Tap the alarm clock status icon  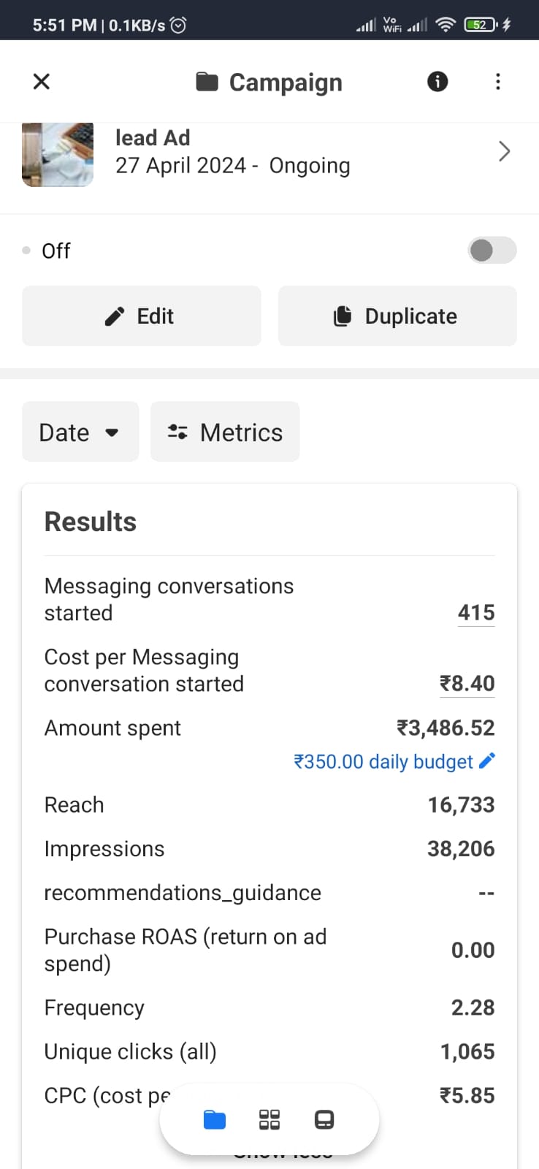click(178, 25)
